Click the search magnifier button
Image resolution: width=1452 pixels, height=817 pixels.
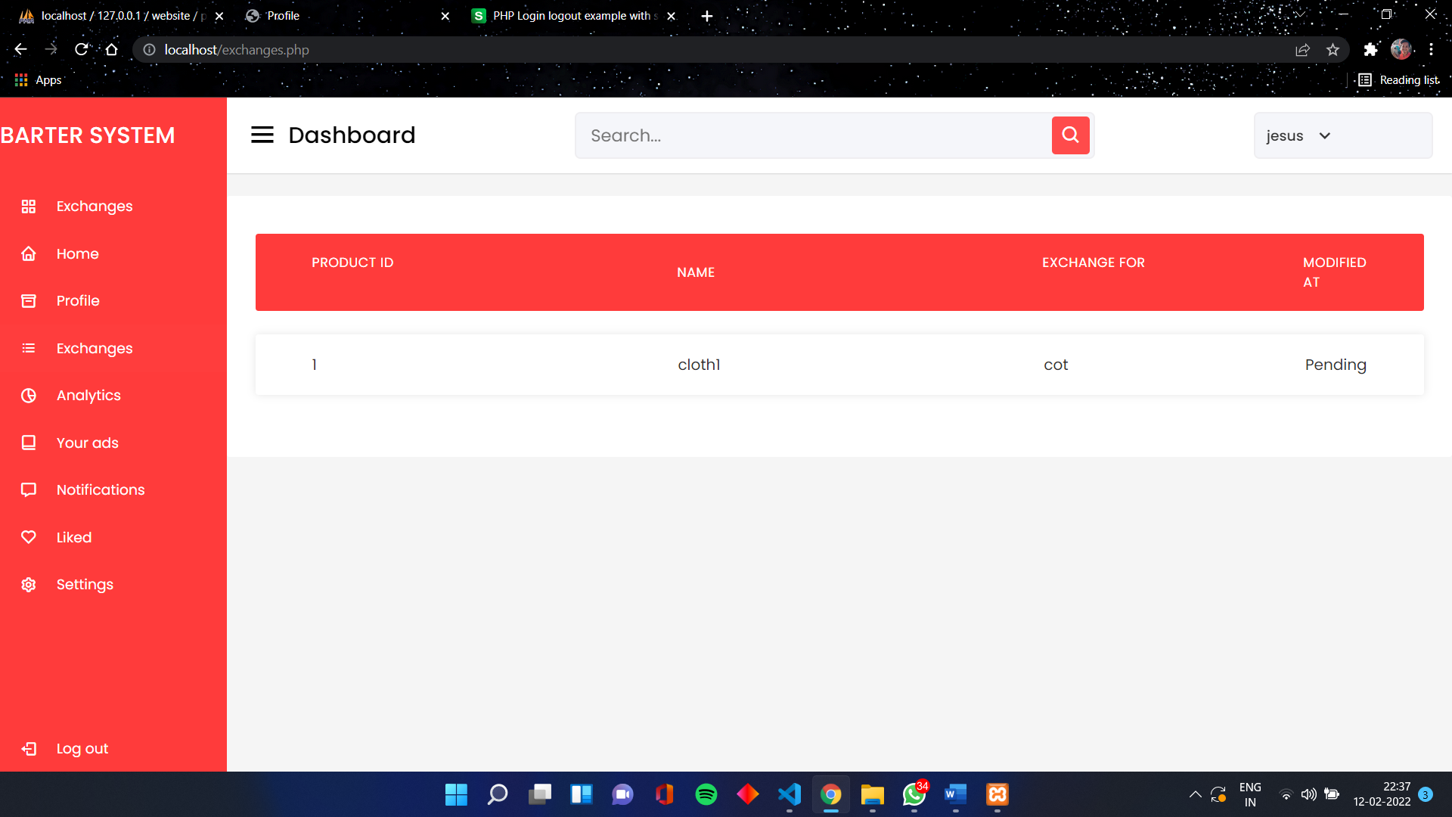(1070, 135)
